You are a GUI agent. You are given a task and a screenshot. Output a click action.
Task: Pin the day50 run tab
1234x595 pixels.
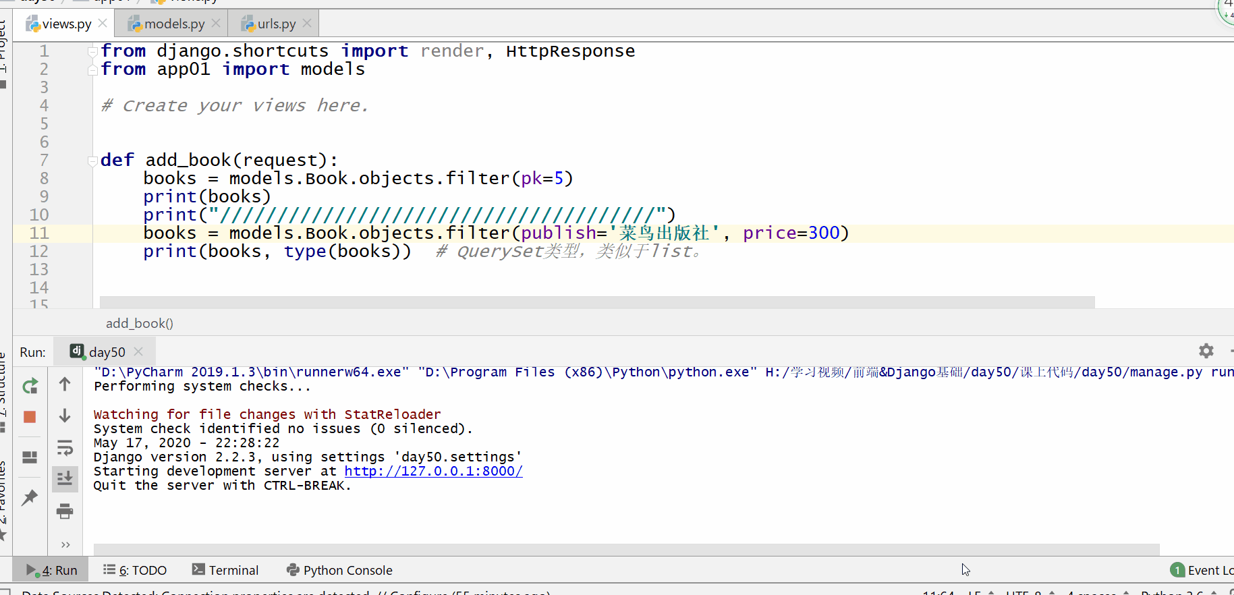30,498
